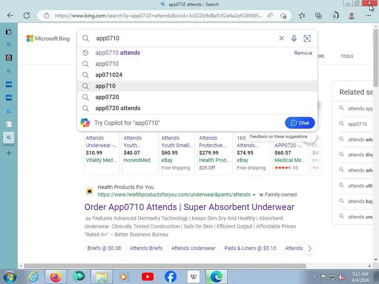
Task: Select suggestion 'app710'
Action: (197, 86)
